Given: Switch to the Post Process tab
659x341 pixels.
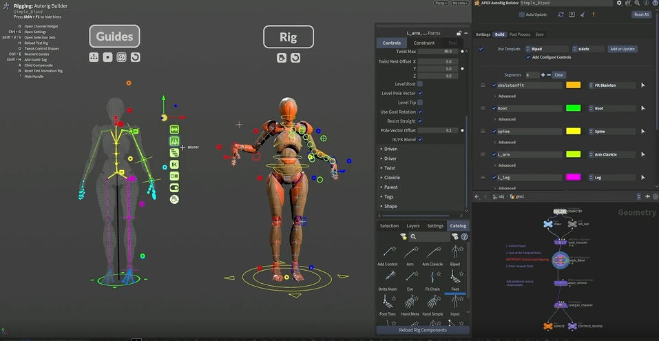Looking at the screenshot, I should click(x=520, y=34).
